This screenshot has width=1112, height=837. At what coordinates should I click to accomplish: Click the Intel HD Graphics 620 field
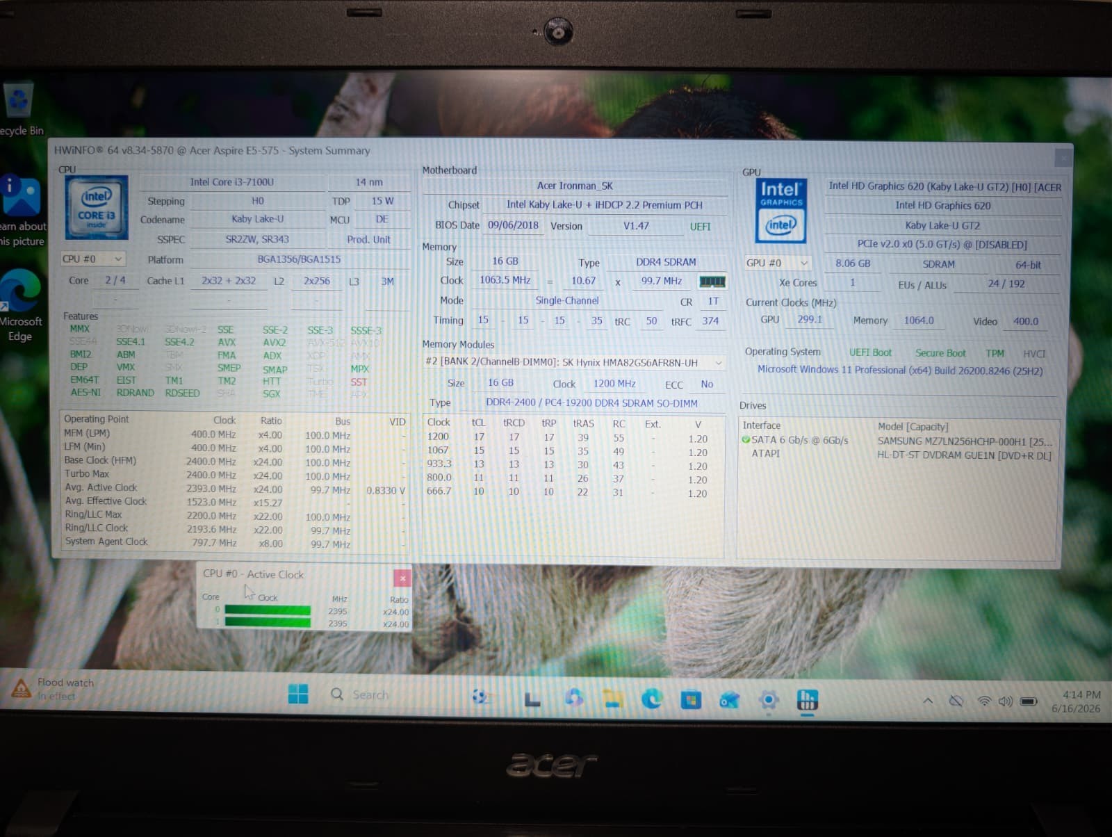point(942,205)
